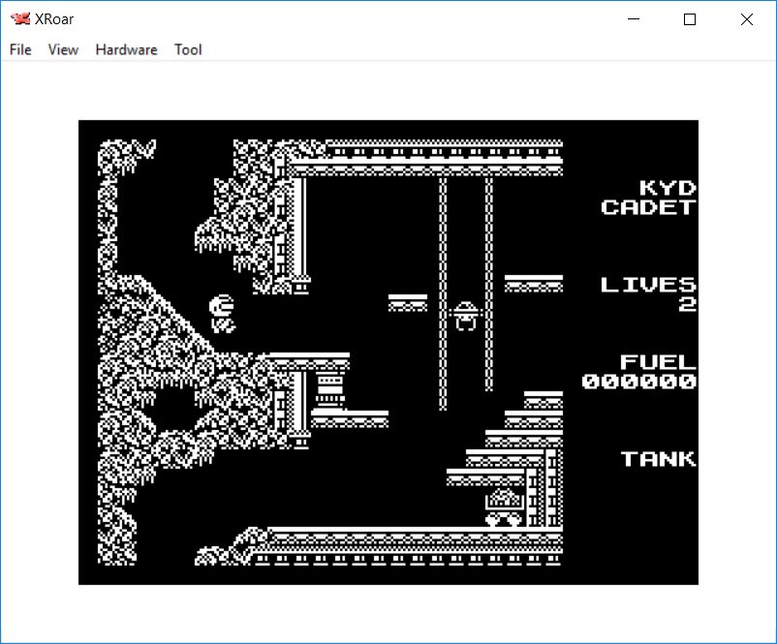This screenshot has height=644, width=777.
Task: Click the creature hanging between the chains
Action: [465, 316]
